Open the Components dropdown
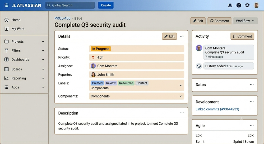This screenshot has height=144, width=264. click(x=137, y=96)
